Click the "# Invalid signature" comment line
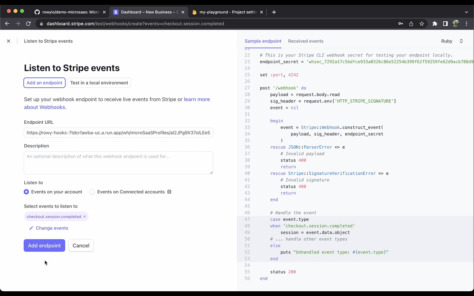The height and width of the screenshot is (296, 474). (x=305, y=180)
